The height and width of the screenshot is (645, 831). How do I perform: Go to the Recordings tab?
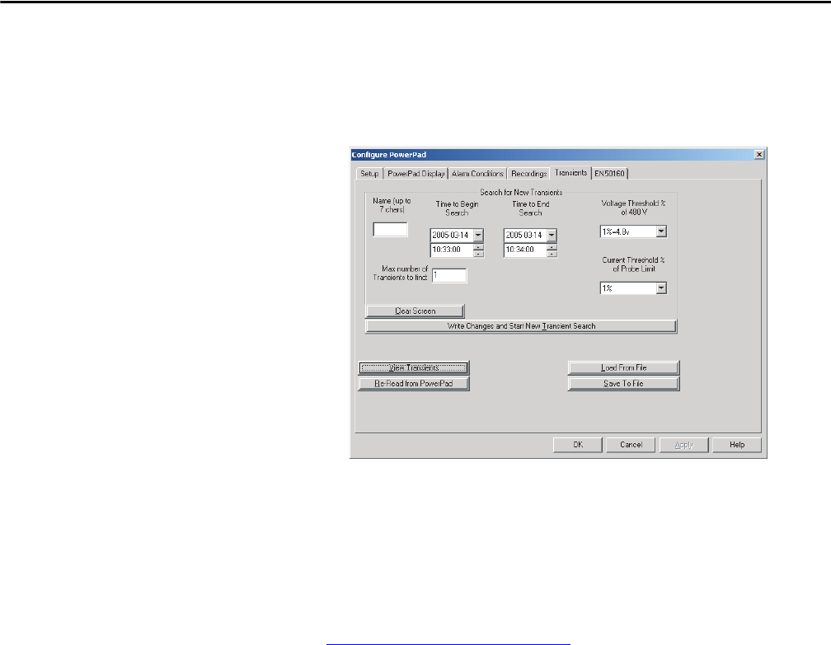[x=528, y=174]
